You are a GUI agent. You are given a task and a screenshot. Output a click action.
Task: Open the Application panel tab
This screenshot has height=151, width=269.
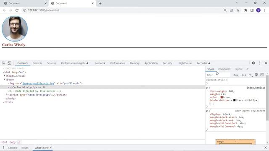pyautogui.click(x=151, y=63)
